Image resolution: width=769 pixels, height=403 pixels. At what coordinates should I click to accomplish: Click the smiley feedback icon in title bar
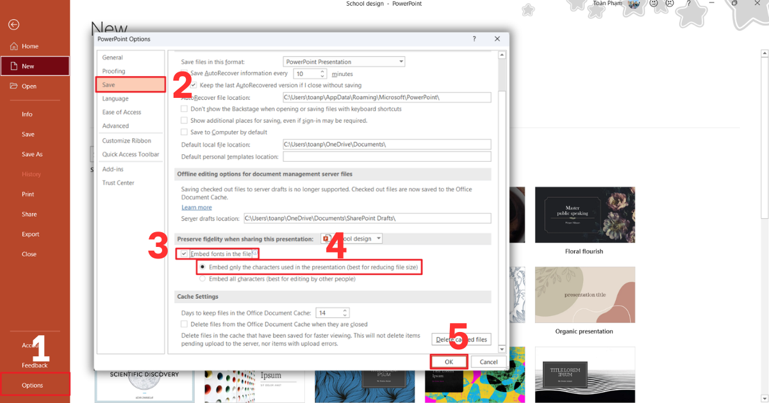pos(653,4)
